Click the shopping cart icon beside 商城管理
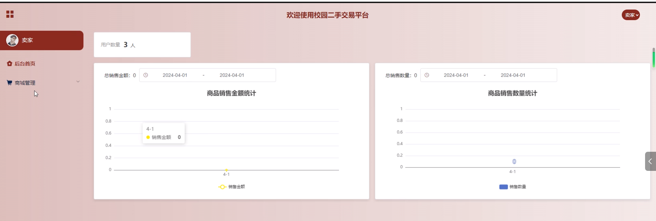 point(10,83)
